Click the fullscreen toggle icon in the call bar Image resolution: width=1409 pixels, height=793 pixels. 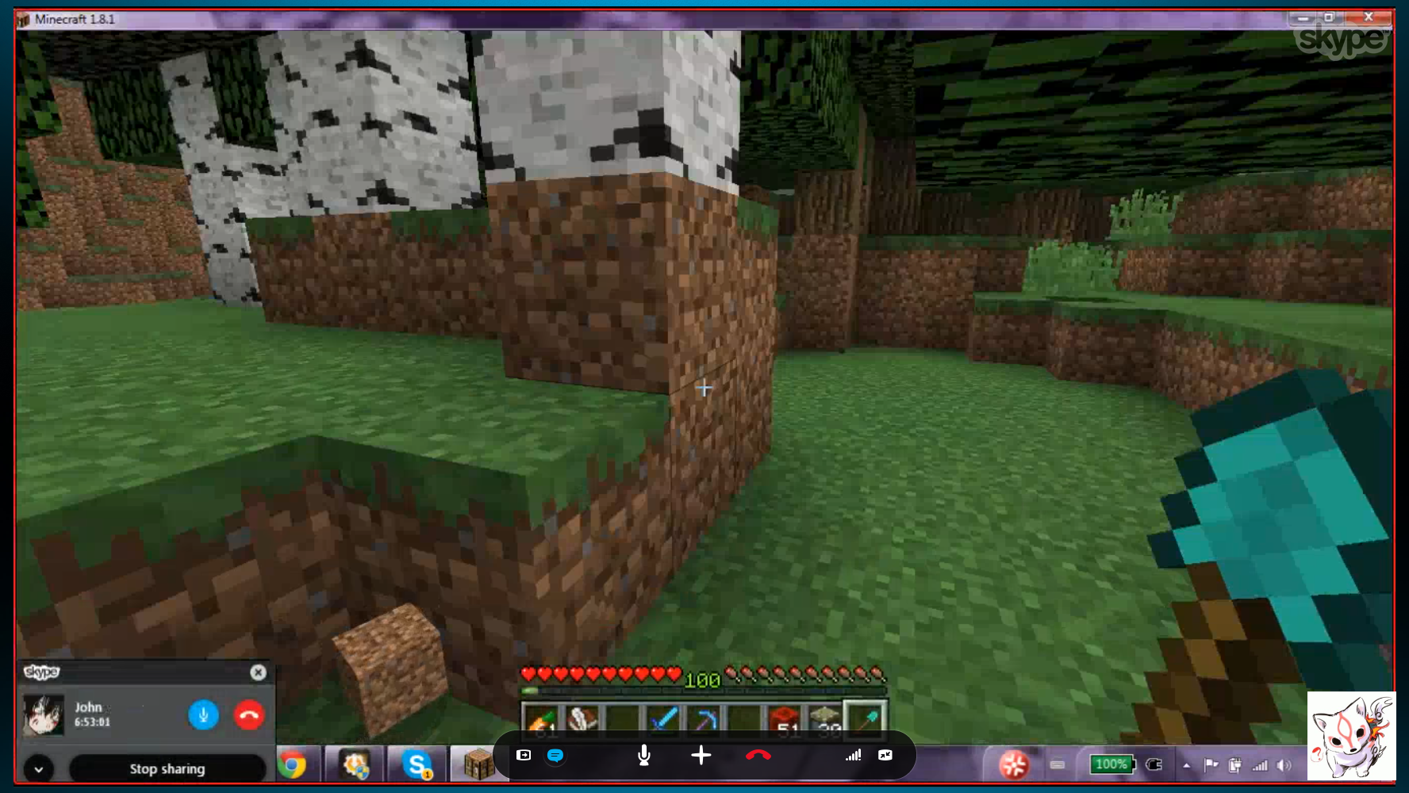coord(885,756)
